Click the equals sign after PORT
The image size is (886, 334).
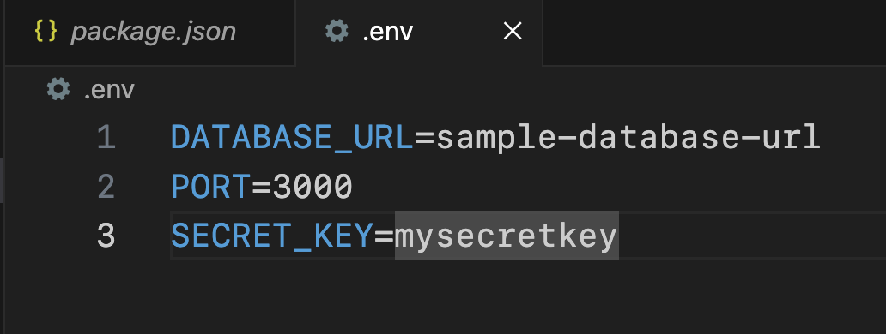(x=261, y=187)
